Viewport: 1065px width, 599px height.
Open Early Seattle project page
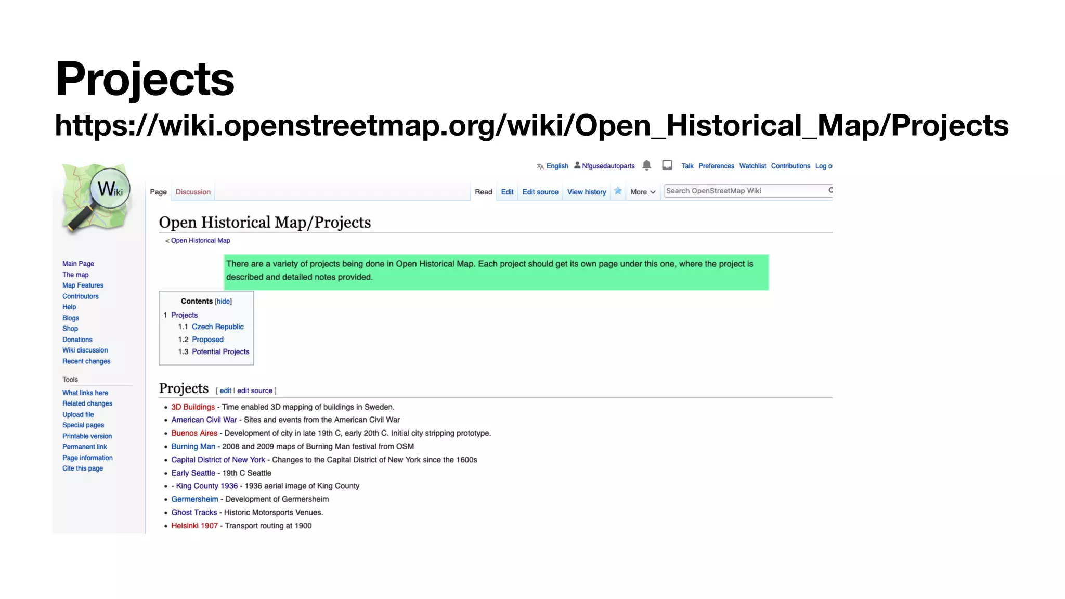[193, 473]
